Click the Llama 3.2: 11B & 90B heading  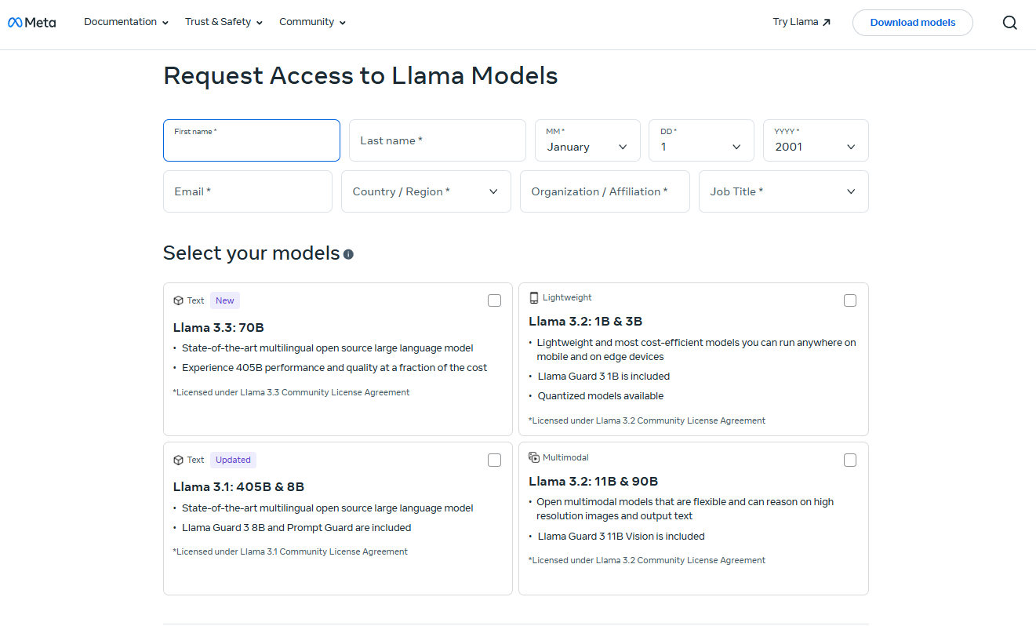point(593,482)
